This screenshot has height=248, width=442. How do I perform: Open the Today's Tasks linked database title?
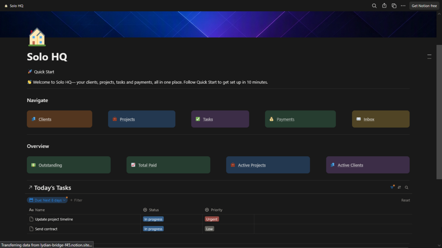click(52, 187)
